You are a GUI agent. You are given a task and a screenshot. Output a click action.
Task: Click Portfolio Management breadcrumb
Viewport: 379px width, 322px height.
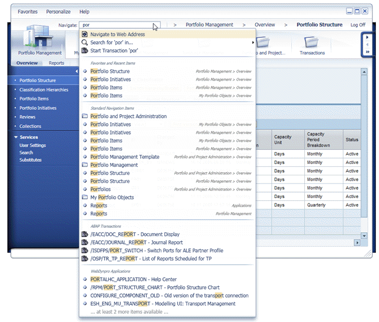[x=210, y=25]
